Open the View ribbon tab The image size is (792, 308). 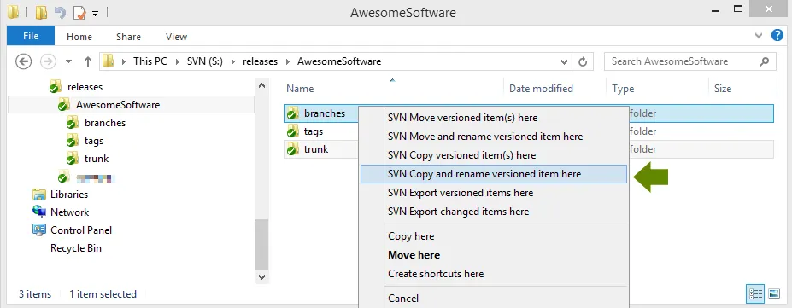[176, 37]
